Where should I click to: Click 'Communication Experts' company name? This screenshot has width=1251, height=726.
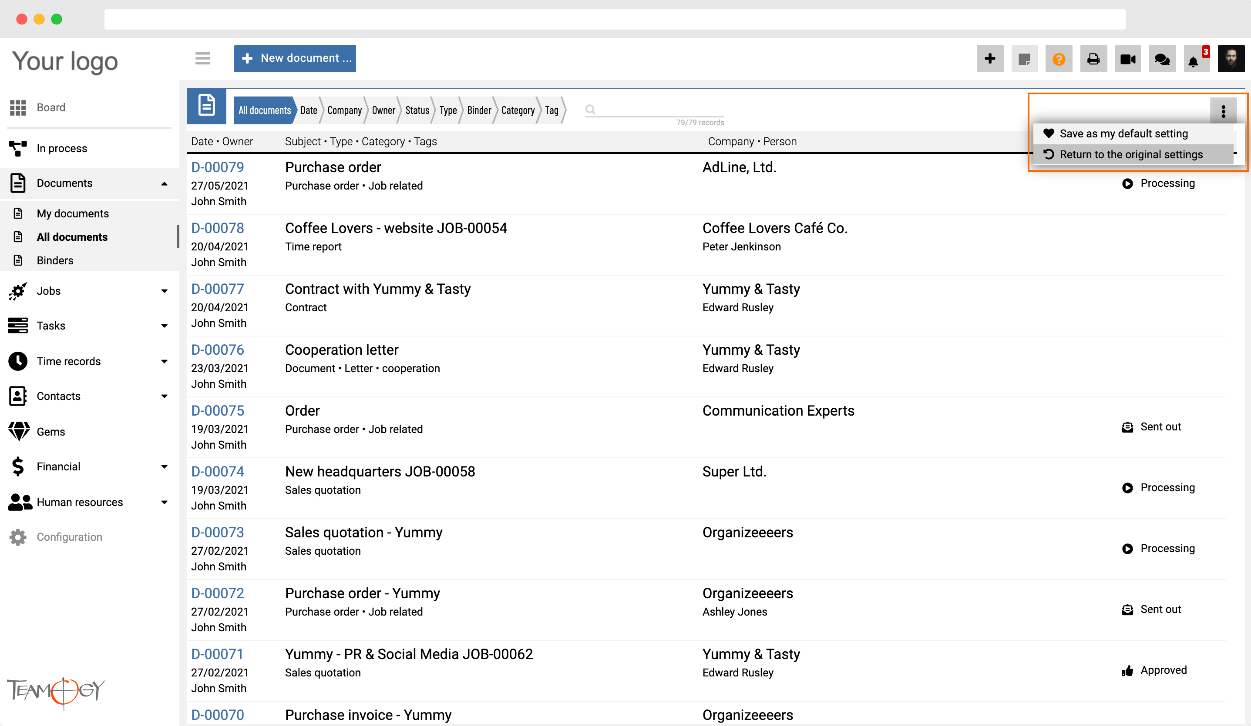[x=778, y=411]
